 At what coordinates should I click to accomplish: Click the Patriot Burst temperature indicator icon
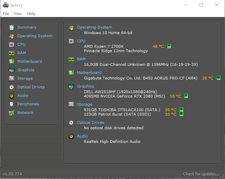pyautogui.click(x=181, y=114)
